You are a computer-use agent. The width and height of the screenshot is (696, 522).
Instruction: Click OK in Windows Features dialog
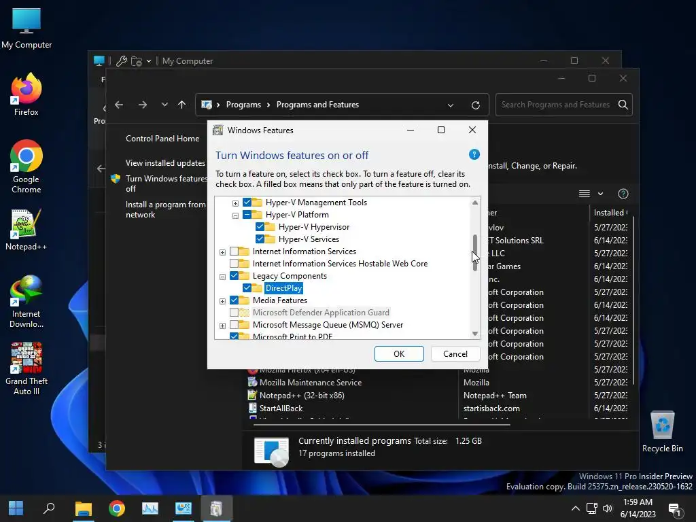tap(399, 353)
